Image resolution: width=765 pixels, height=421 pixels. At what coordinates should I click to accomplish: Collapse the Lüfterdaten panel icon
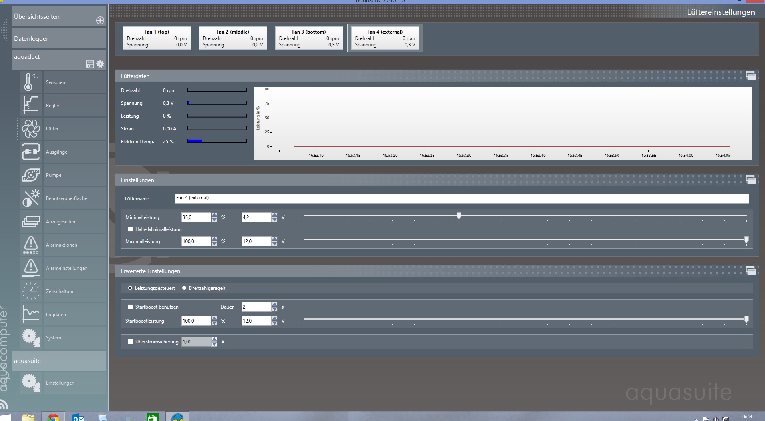[x=751, y=76]
